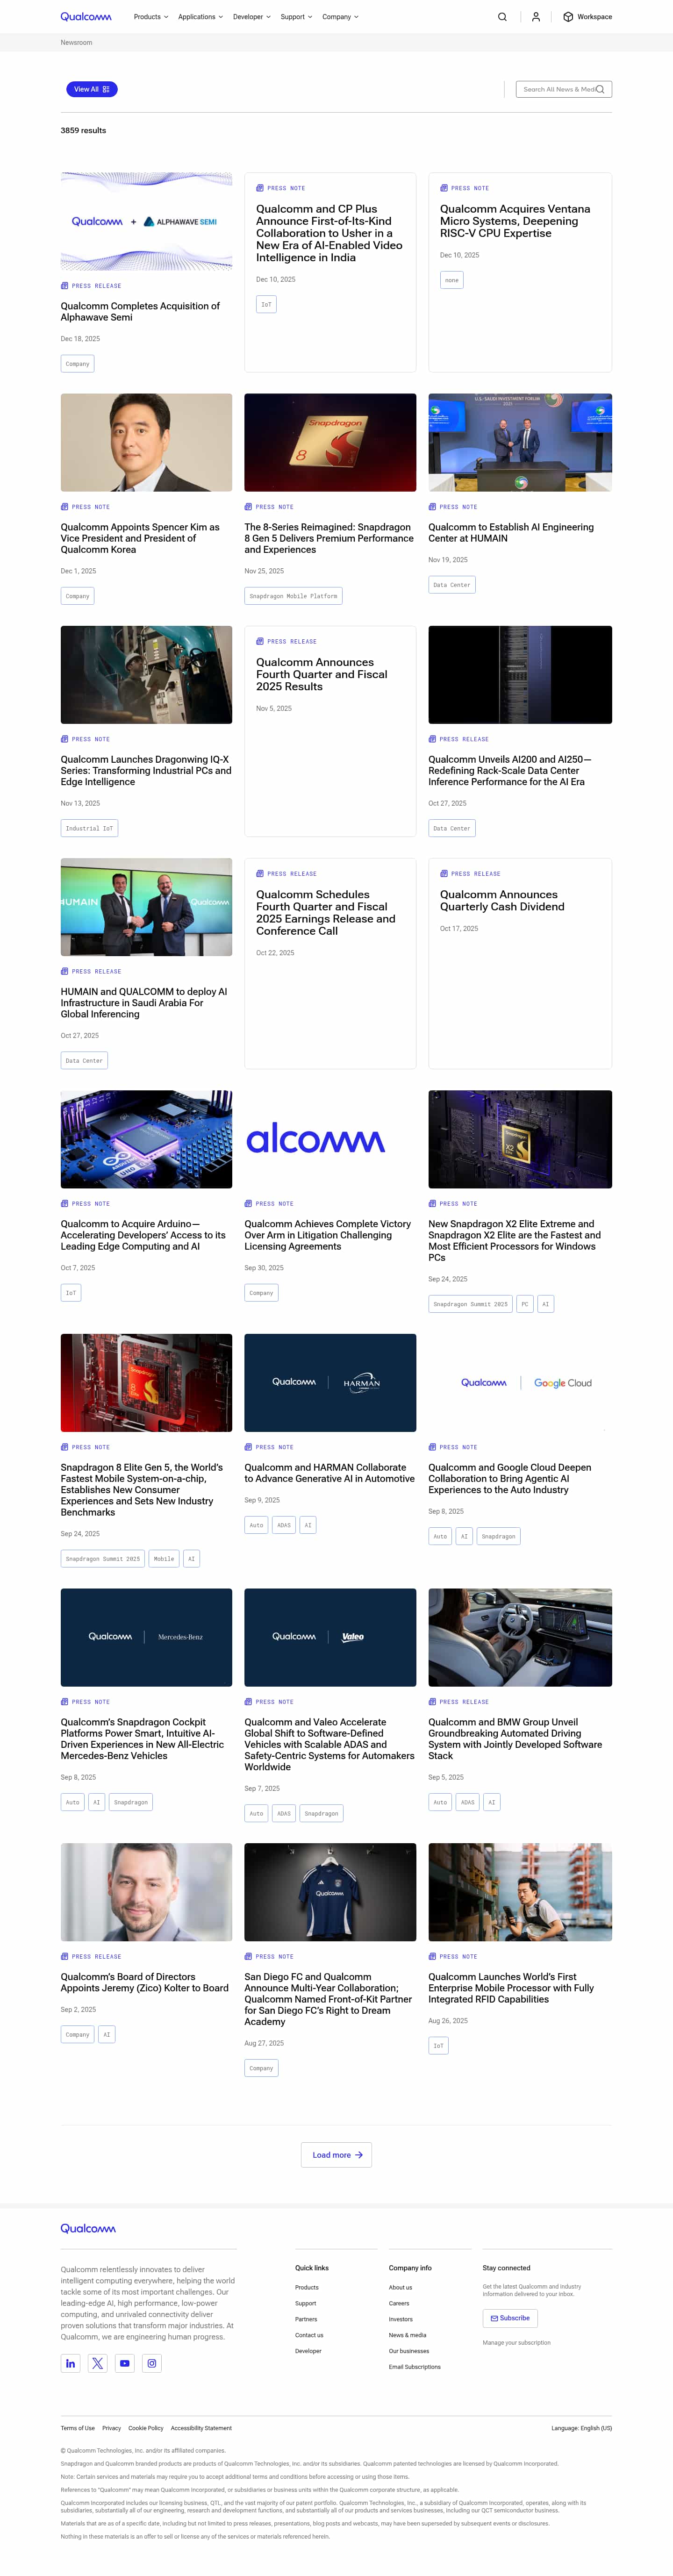Click the Spencer Kim portrait thumbnail
Viewport: 673px width, 2576px height.
tap(146, 442)
